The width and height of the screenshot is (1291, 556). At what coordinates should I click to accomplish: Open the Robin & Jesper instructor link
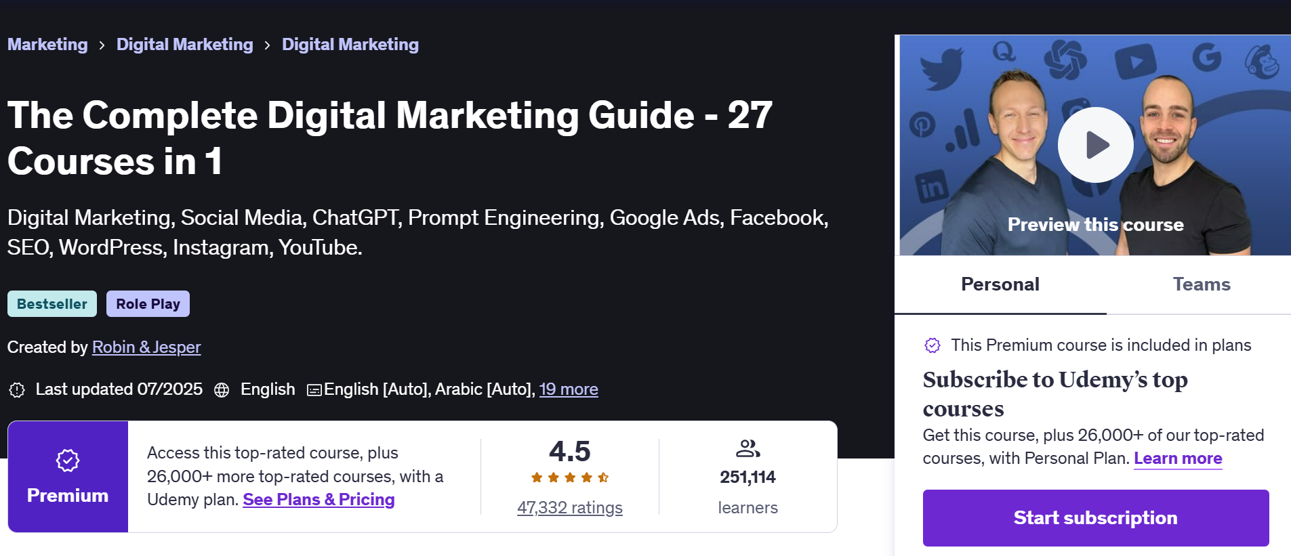(x=146, y=347)
